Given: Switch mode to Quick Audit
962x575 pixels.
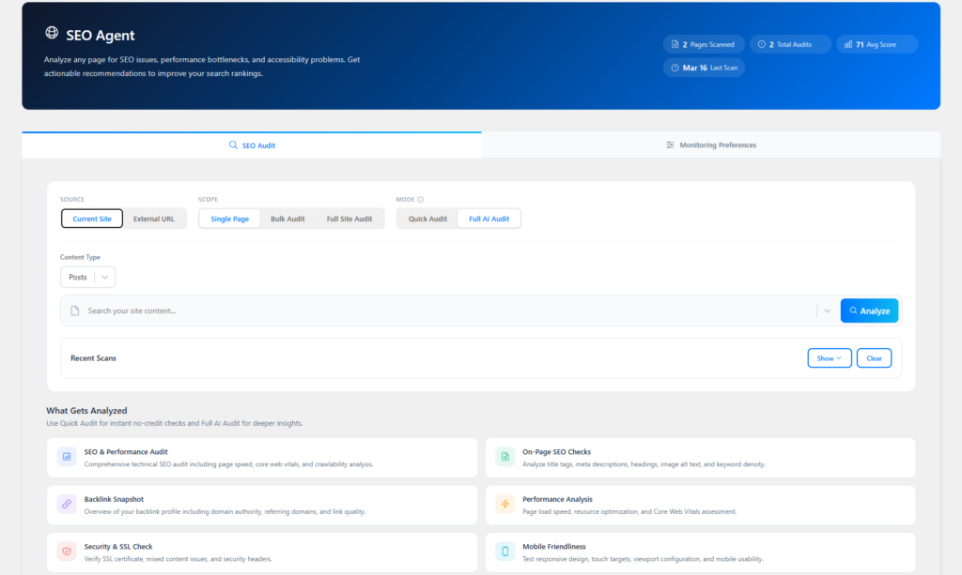Looking at the screenshot, I should pos(427,219).
